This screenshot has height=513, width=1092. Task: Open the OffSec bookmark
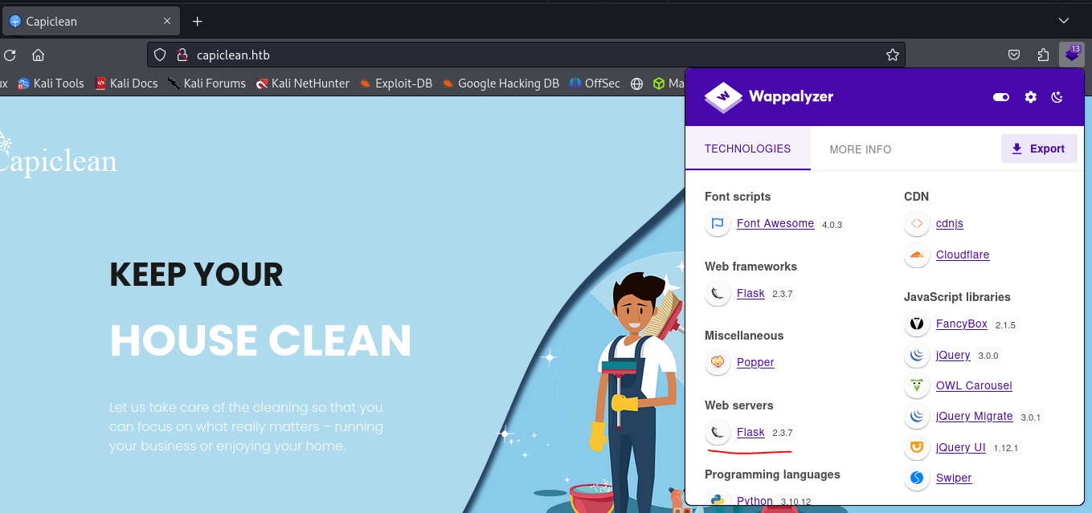tap(595, 83)
